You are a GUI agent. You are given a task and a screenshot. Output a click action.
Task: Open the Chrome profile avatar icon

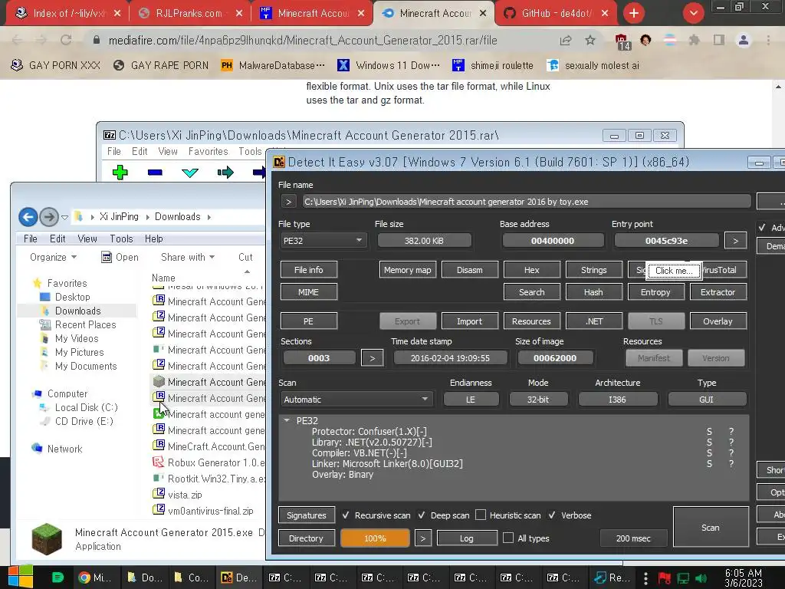point(744,40)
